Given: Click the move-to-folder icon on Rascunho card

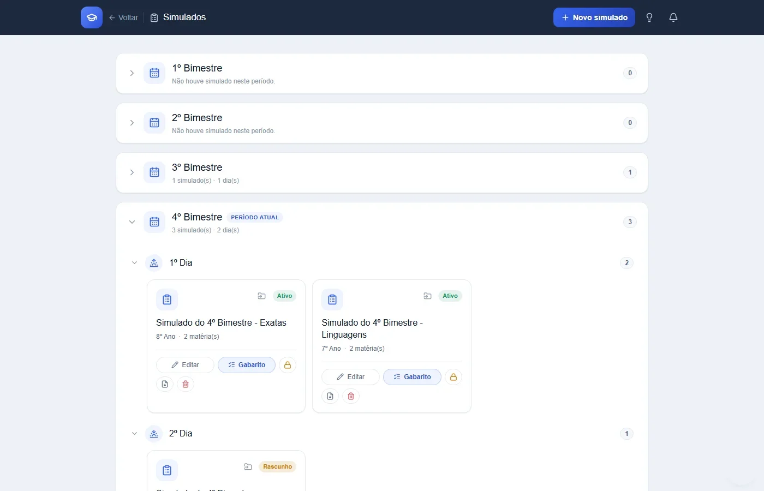Looking at the screenshot, I should coord(248,467).
